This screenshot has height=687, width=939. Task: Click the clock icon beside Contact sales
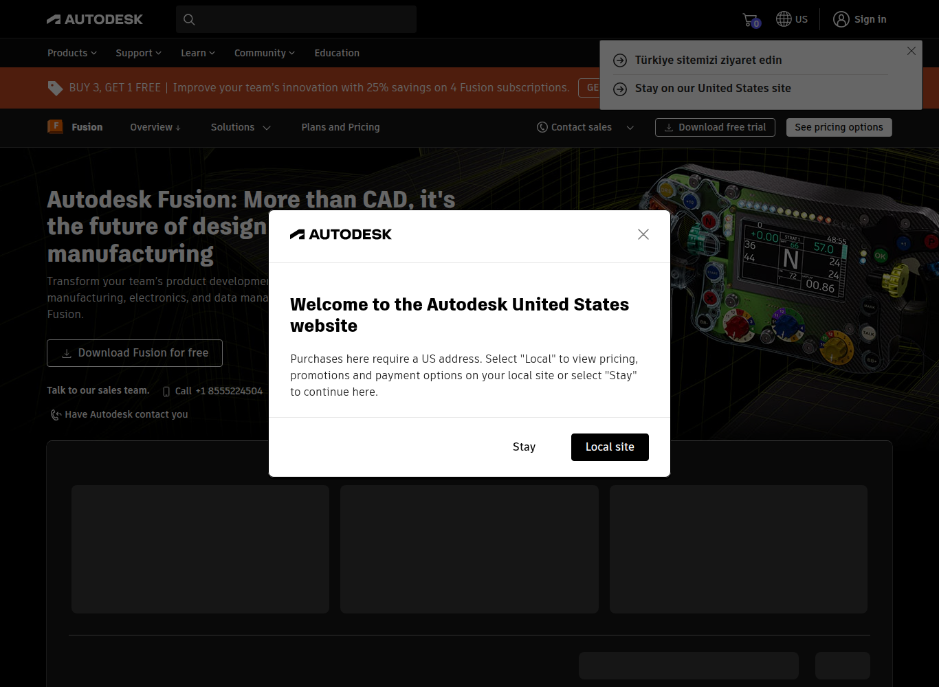pyautogui.click(x=542, y=127)
